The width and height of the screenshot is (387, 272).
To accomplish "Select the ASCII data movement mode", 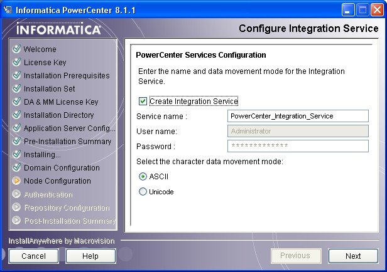I will click(143, 177).
